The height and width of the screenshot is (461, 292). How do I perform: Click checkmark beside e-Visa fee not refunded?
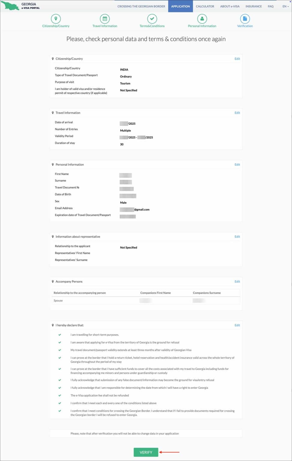pyautogui.click(x=60, y=395)
